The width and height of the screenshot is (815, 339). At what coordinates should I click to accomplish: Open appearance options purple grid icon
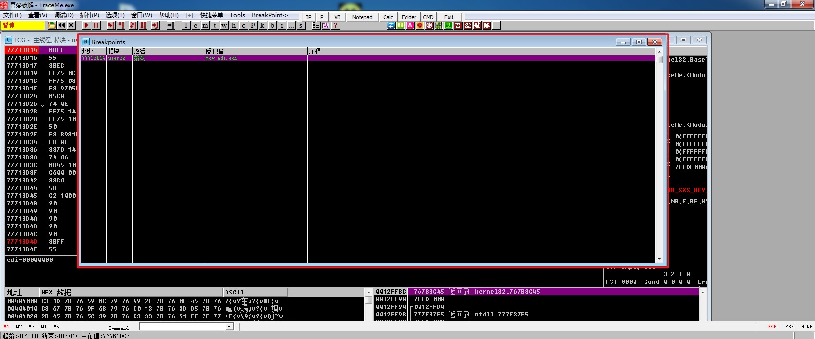pos(326,25)
